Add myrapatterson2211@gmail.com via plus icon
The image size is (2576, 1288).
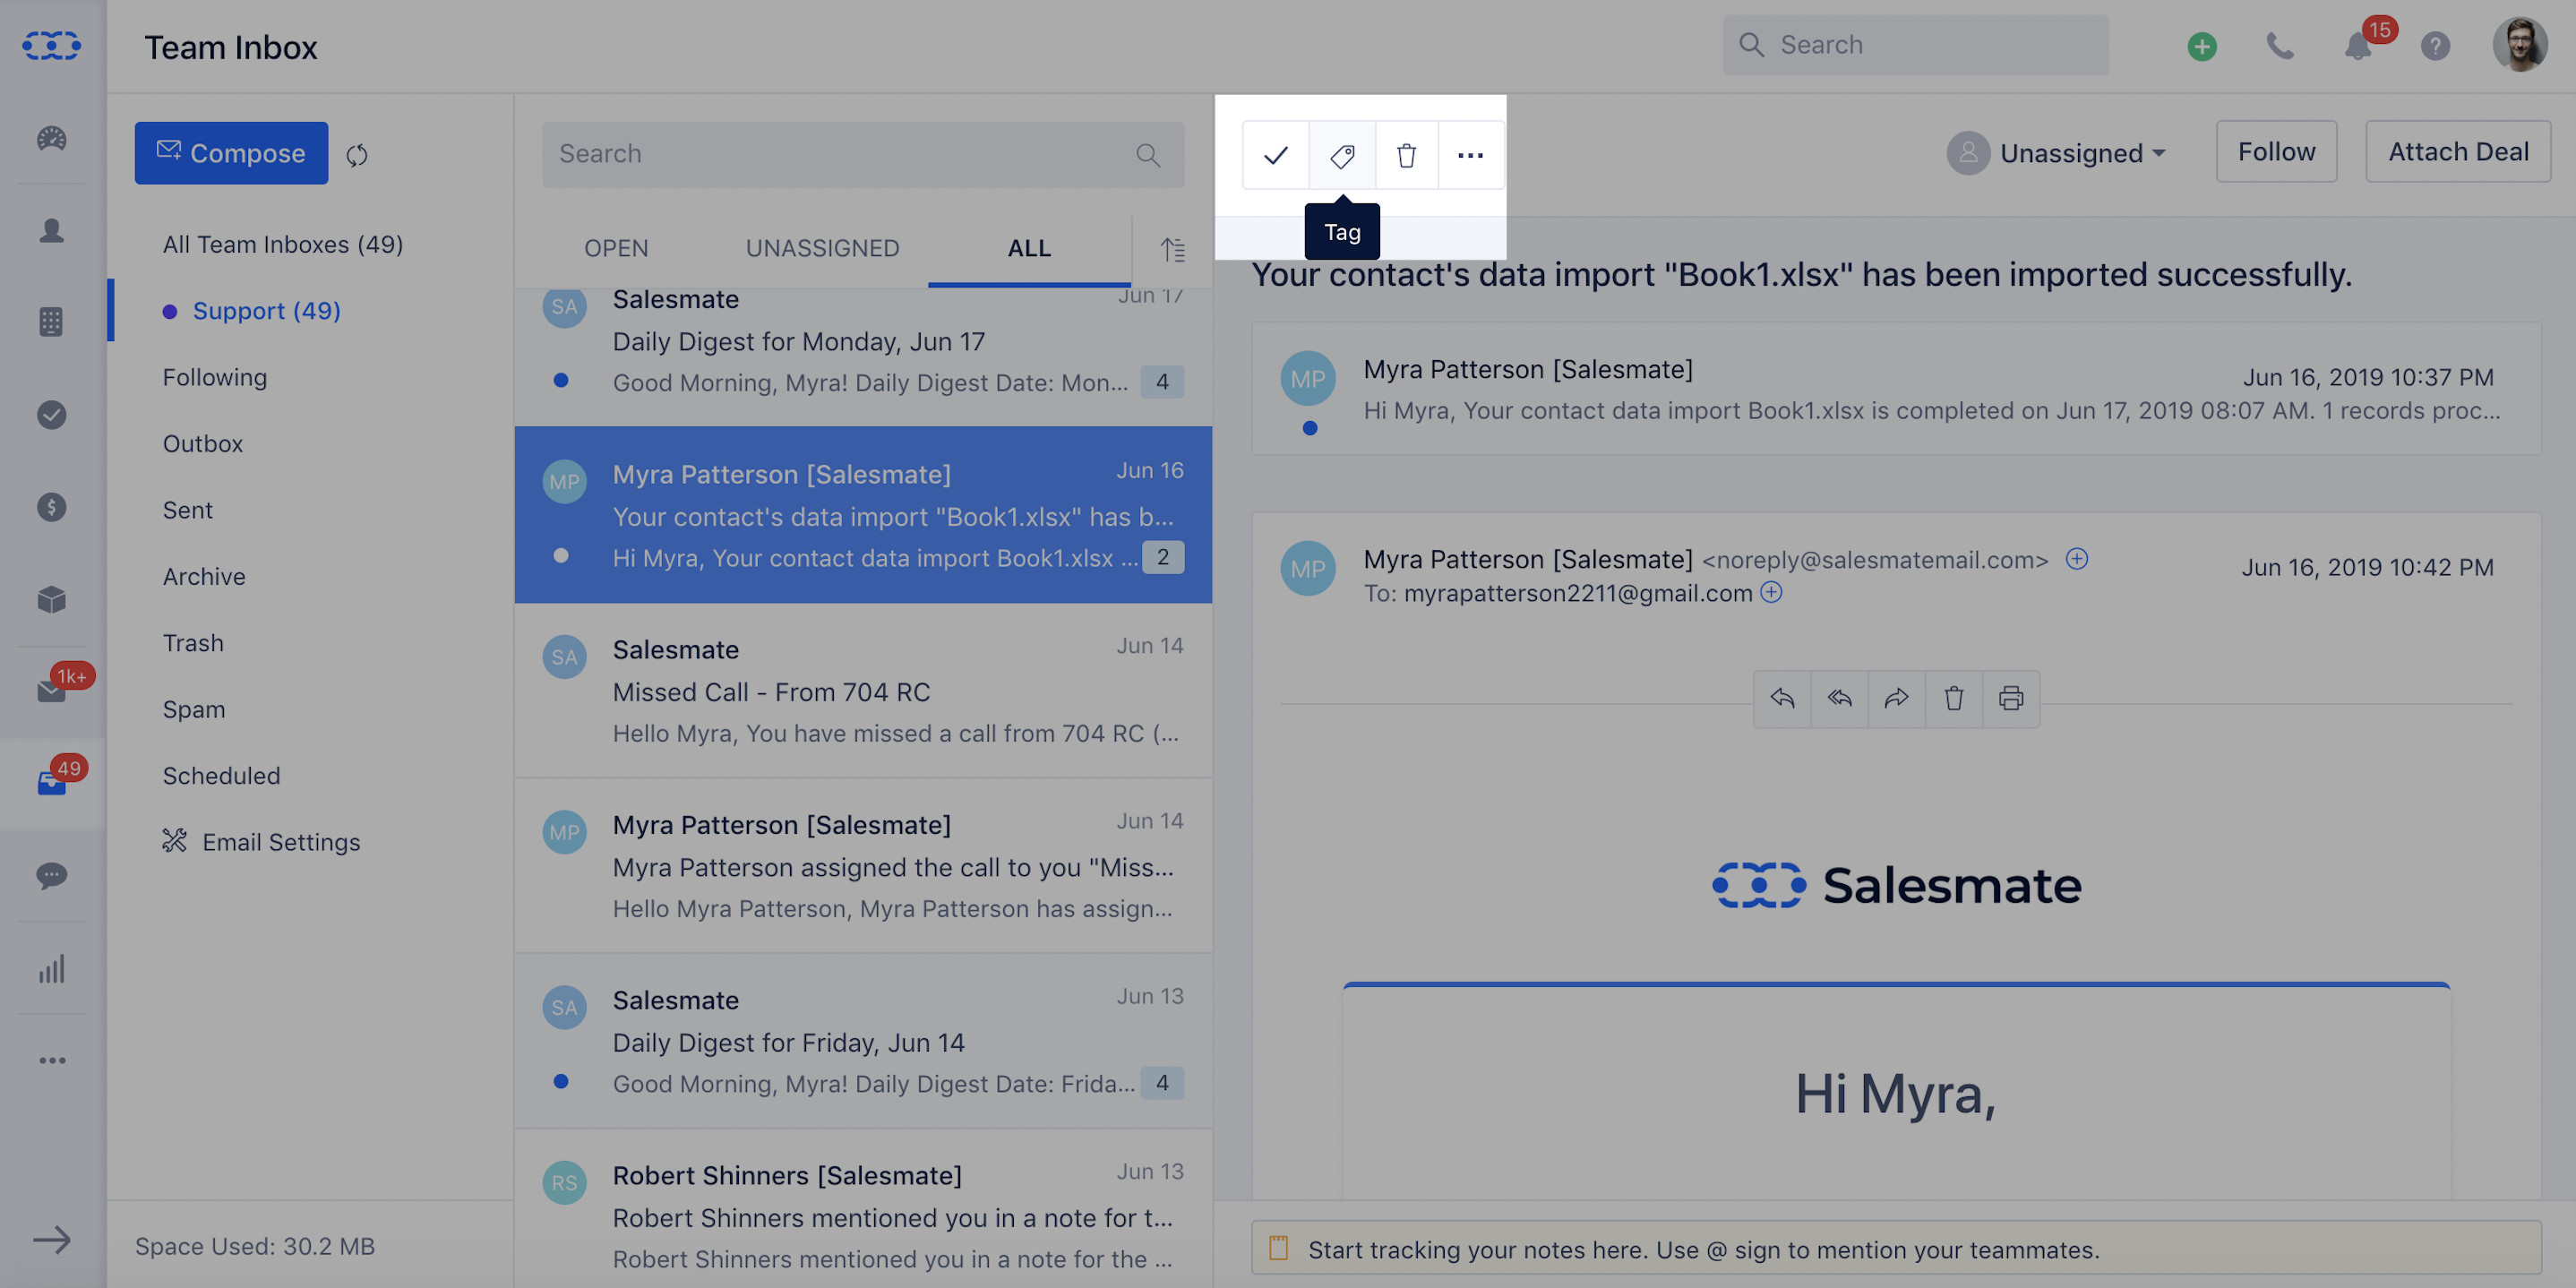tap(1771, 593)
